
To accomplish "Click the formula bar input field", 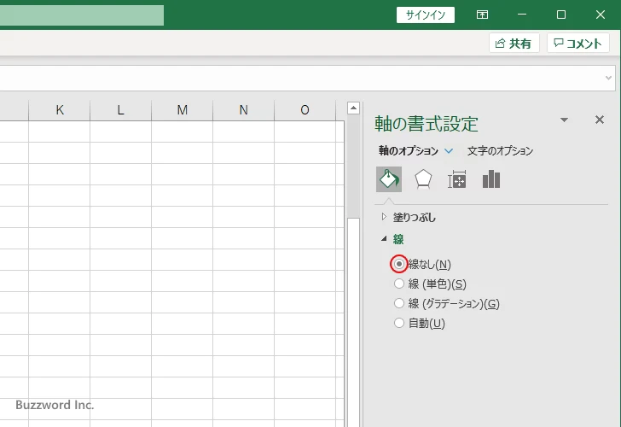I will (301, 78).
